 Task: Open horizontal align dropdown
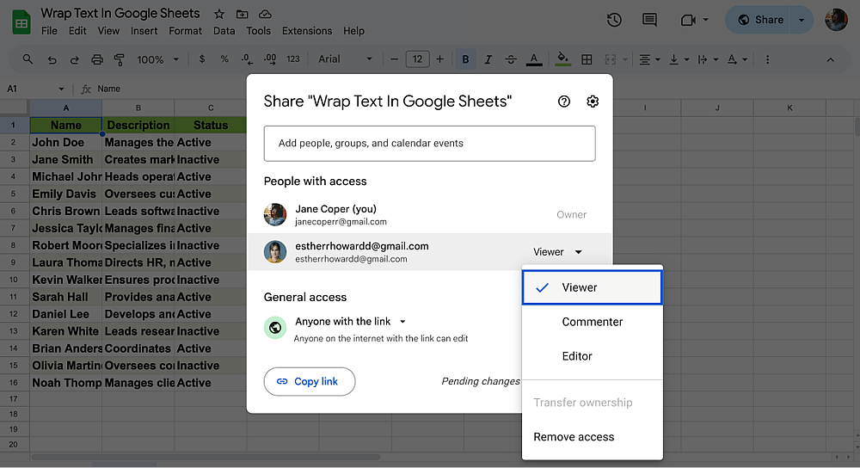point(649,59)
